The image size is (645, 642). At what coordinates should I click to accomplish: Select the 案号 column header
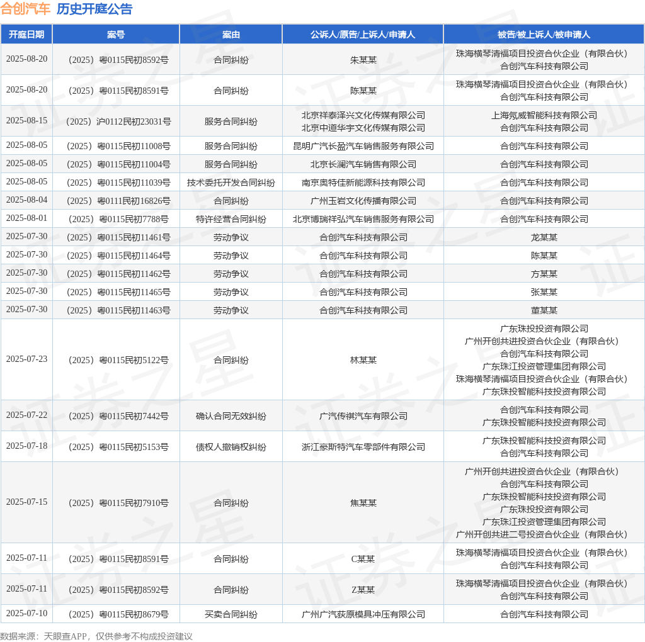coord(116,35)
